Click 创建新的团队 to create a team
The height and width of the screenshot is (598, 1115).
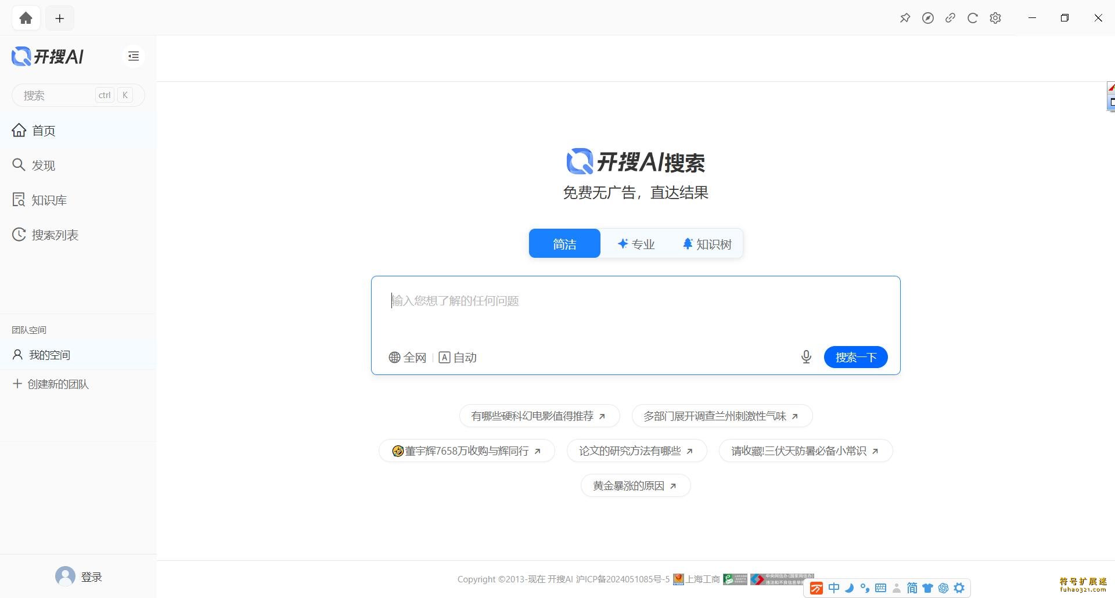(51, 384)
